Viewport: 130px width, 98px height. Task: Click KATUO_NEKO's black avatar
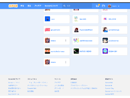[x=76, y=51]
